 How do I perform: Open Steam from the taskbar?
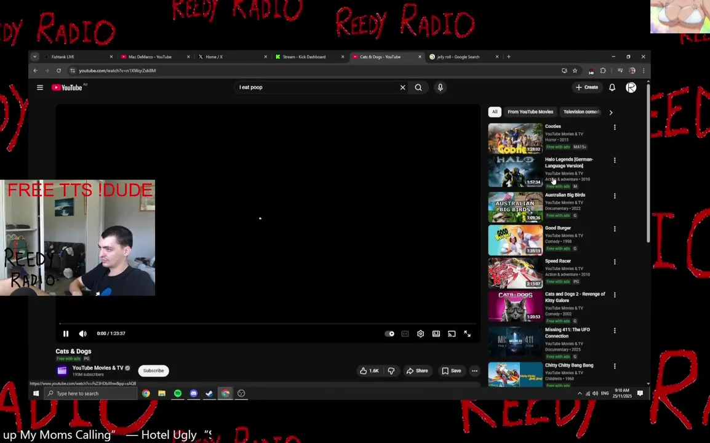209,393
